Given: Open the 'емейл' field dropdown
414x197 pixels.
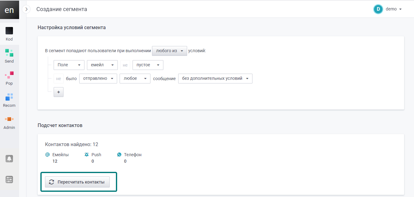Looking at the screenshot, I should 102,65.
